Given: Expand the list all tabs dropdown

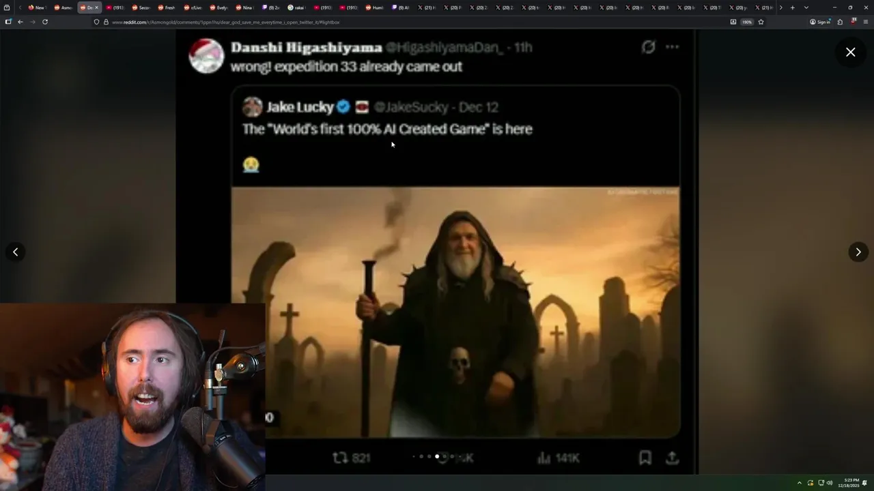Looking at the screenshot, I should (x=806, y=8).
